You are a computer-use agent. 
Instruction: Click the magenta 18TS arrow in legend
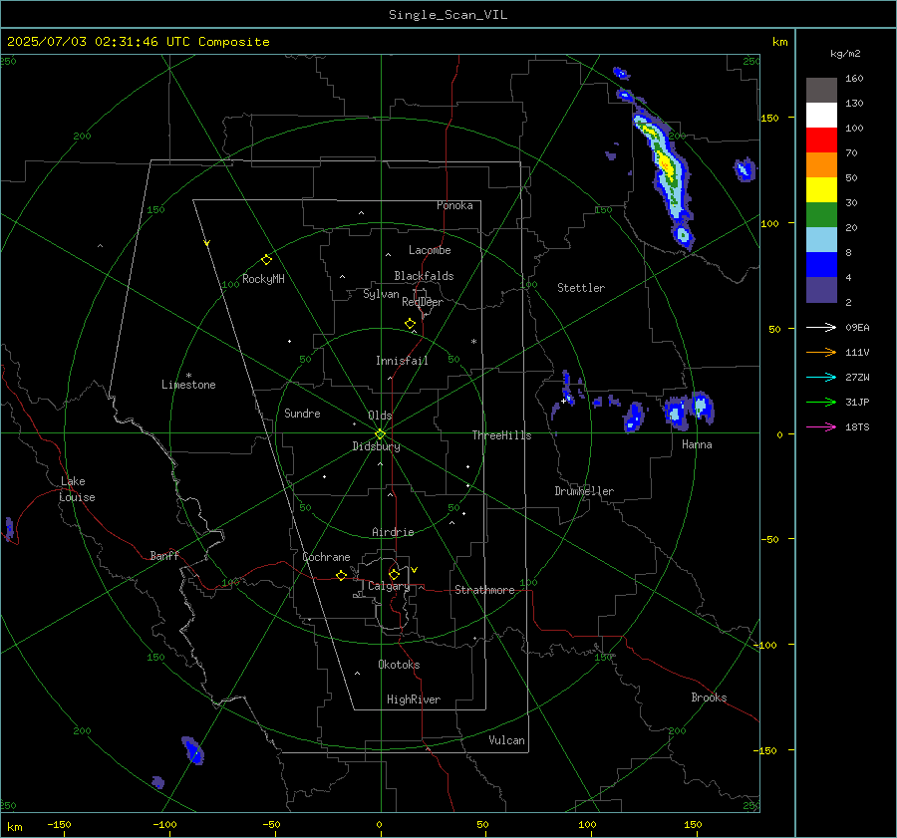pos(821,426)
